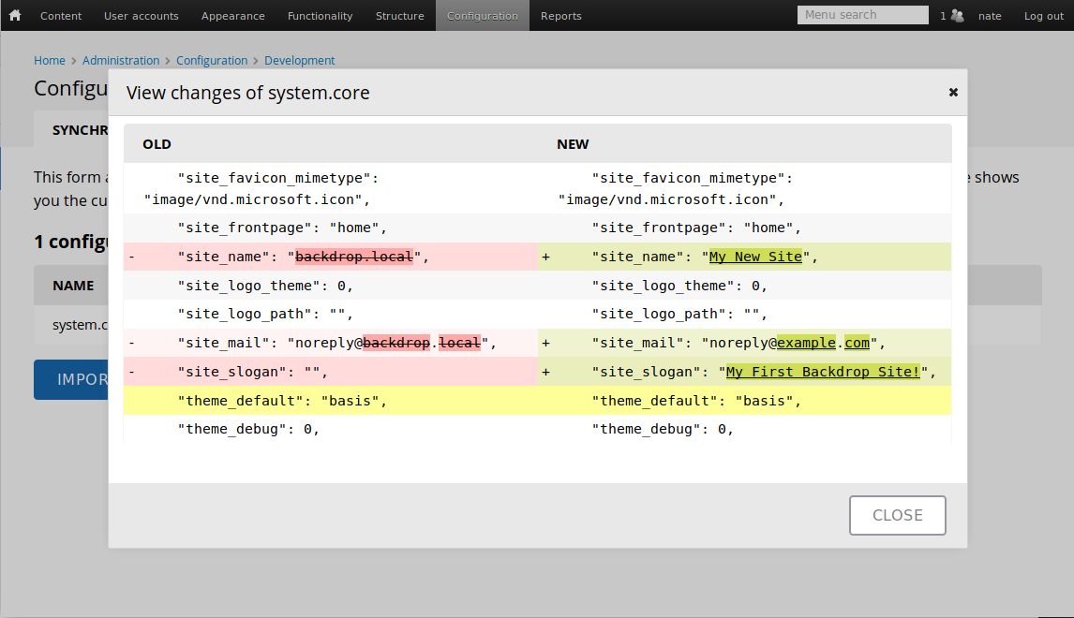Open the User accounts menu

141,15
